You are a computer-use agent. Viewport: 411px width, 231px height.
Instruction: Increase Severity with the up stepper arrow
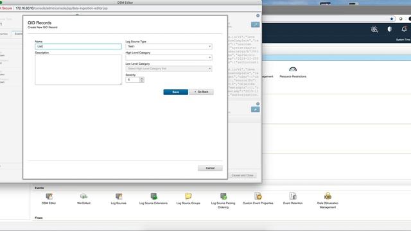[x=142, y=78]
